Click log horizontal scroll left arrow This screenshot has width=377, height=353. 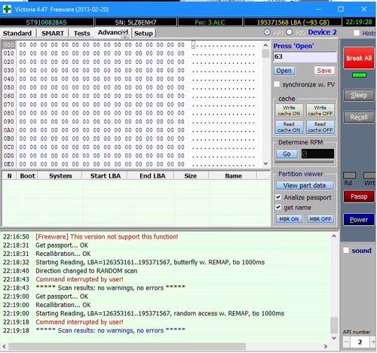pos(4,346)
